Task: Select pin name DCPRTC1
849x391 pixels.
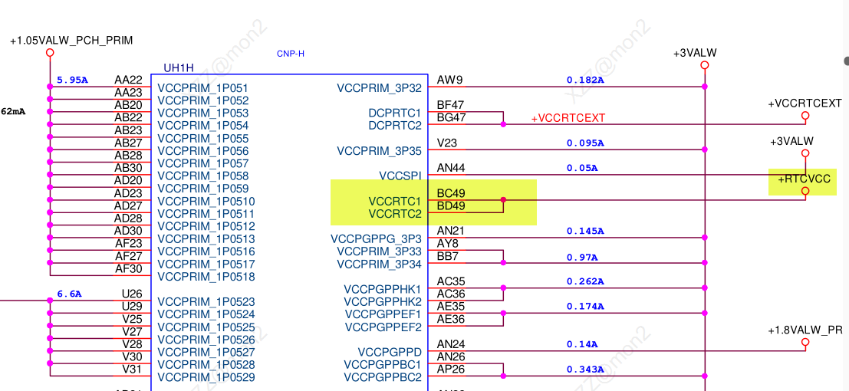Action: (x=393, y=113)
